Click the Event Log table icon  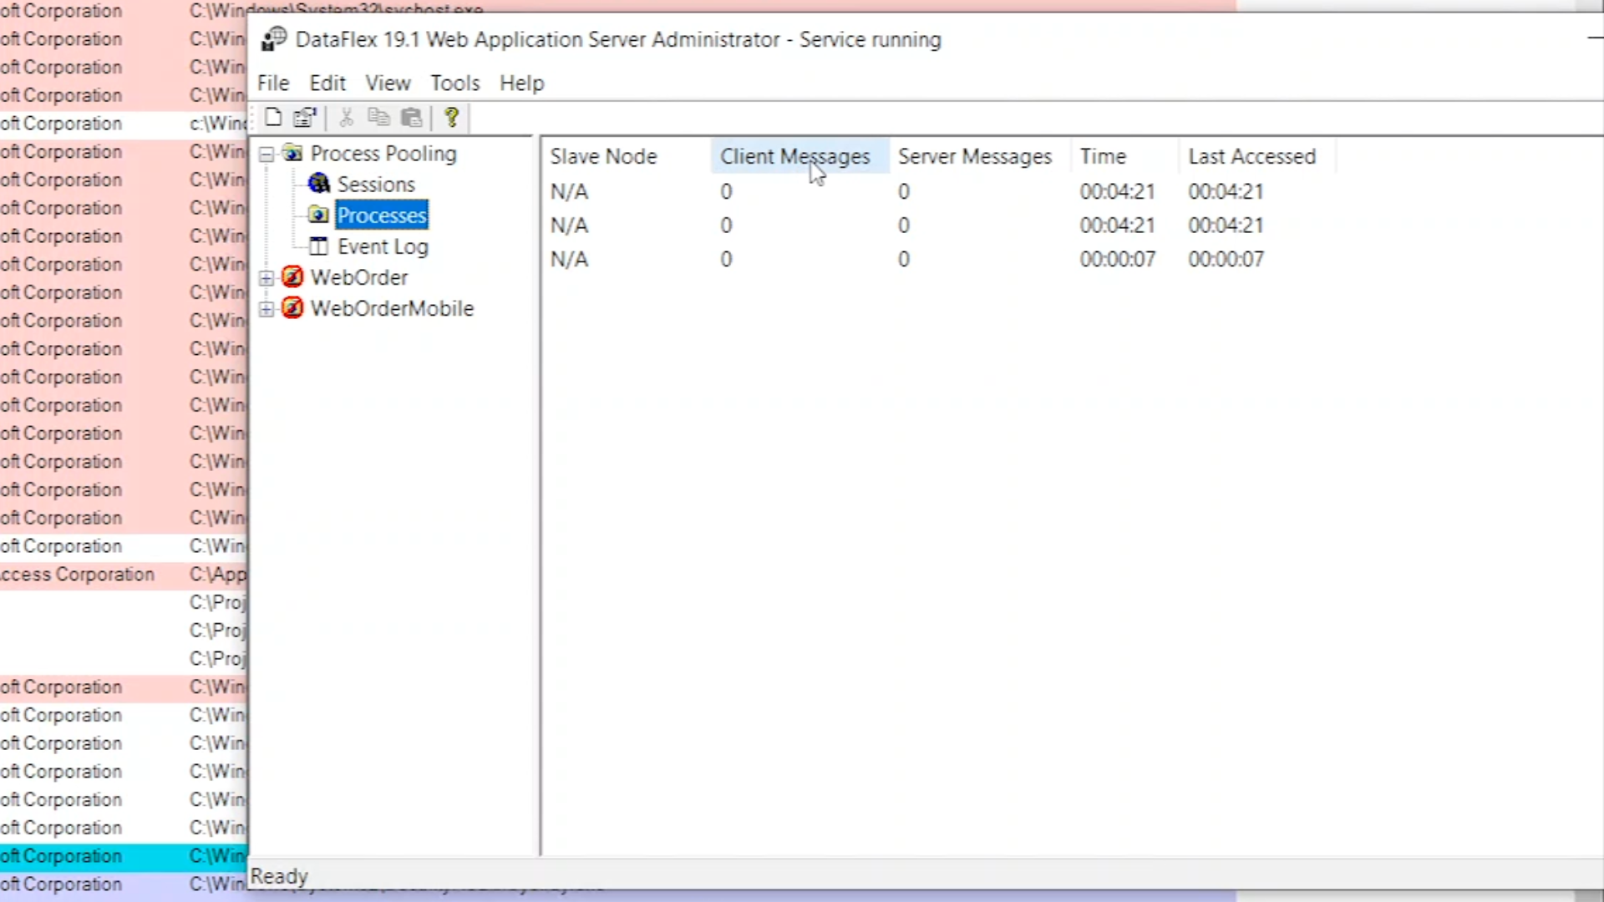(x=318, y=246)
